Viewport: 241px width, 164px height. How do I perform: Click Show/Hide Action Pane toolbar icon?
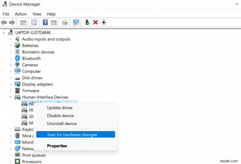54,23
